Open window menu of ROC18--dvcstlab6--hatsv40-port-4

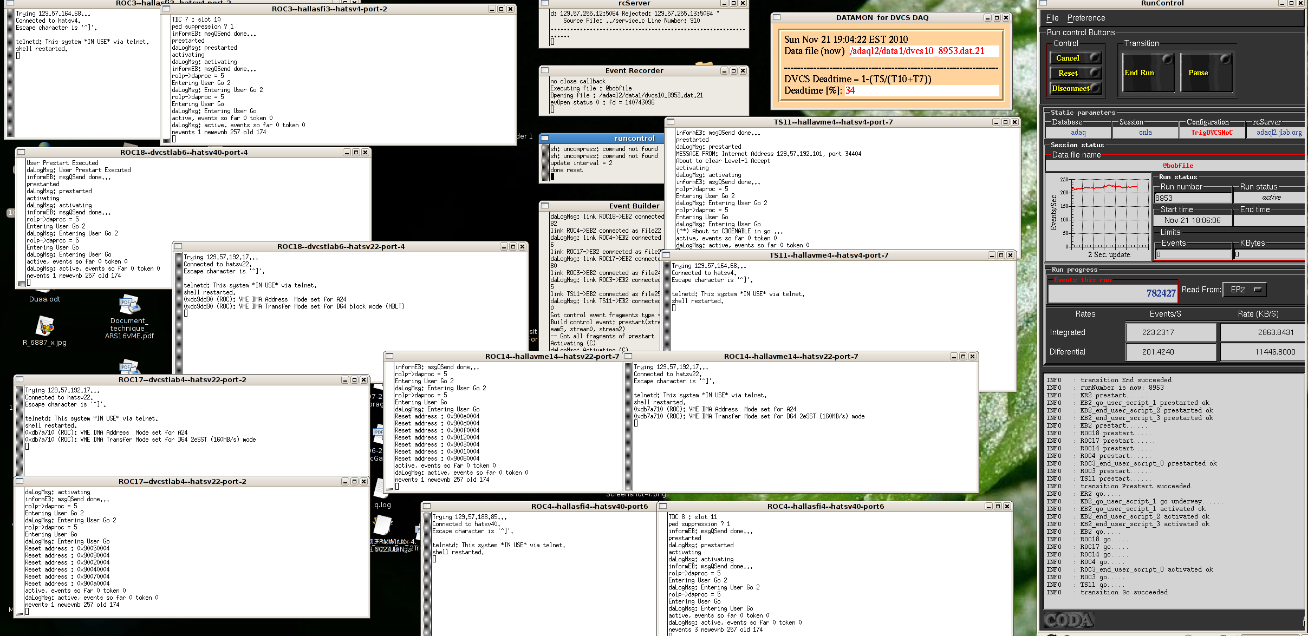21,152
